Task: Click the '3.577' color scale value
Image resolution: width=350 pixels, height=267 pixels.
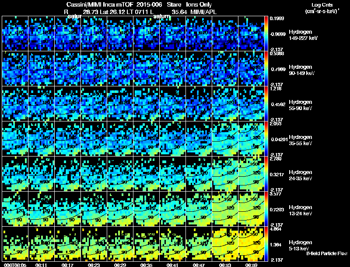Action: (276, 194)
